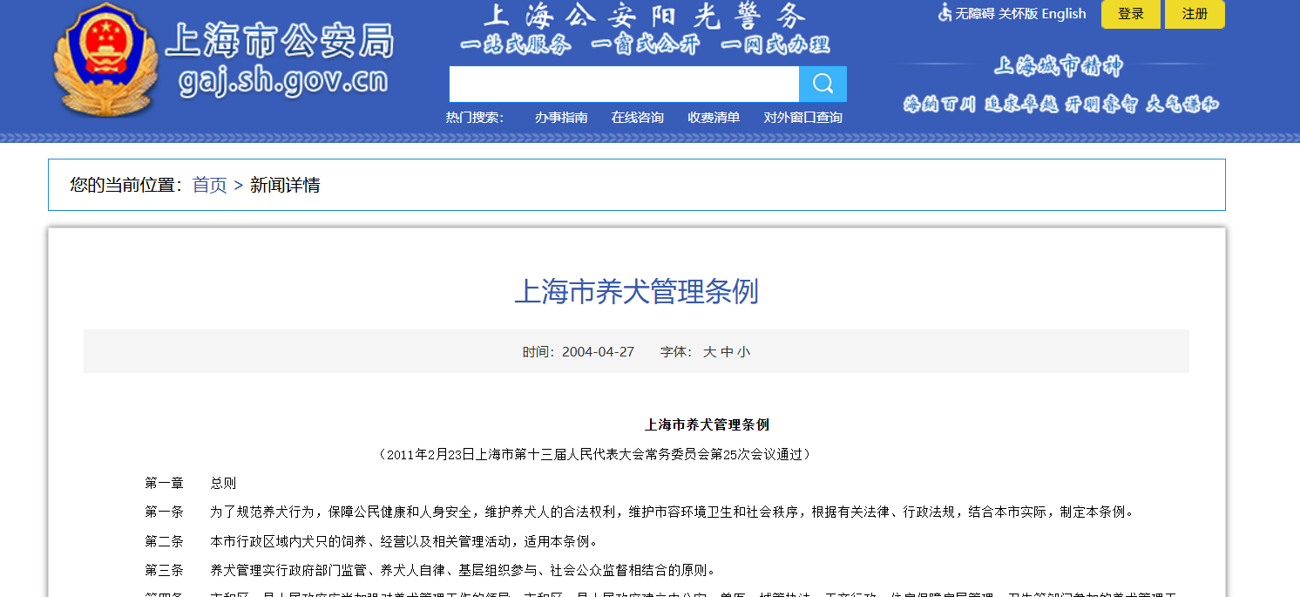Viewport: 1300px width, 597px height.
Task: Set font size to 大 (large)
Action: 709,352
